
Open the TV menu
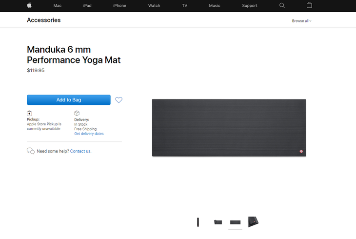click(x=185, y=6)
